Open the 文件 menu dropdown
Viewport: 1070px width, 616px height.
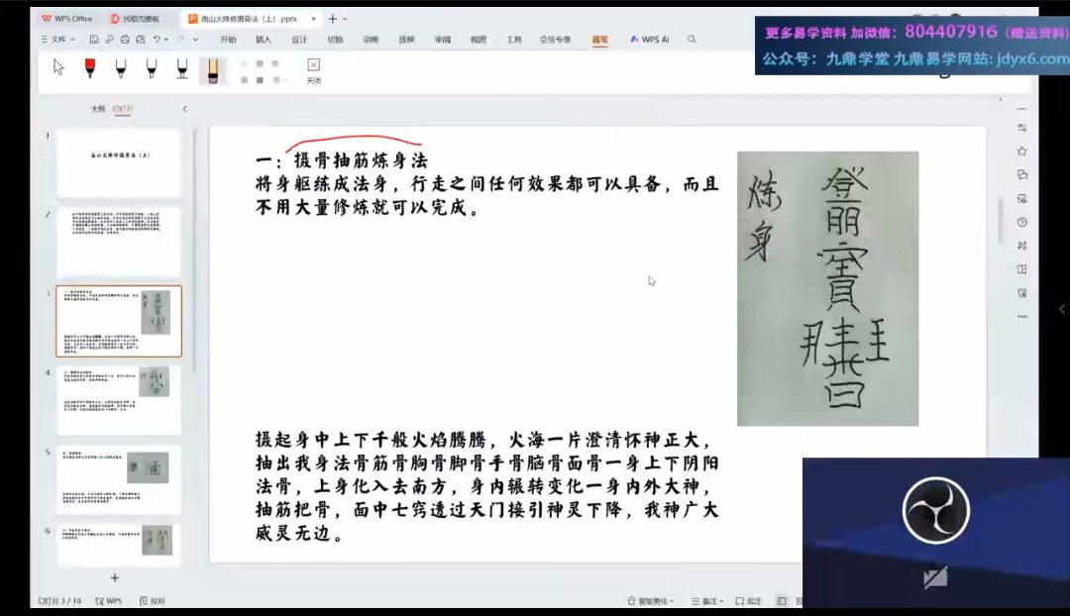[61, 40]
